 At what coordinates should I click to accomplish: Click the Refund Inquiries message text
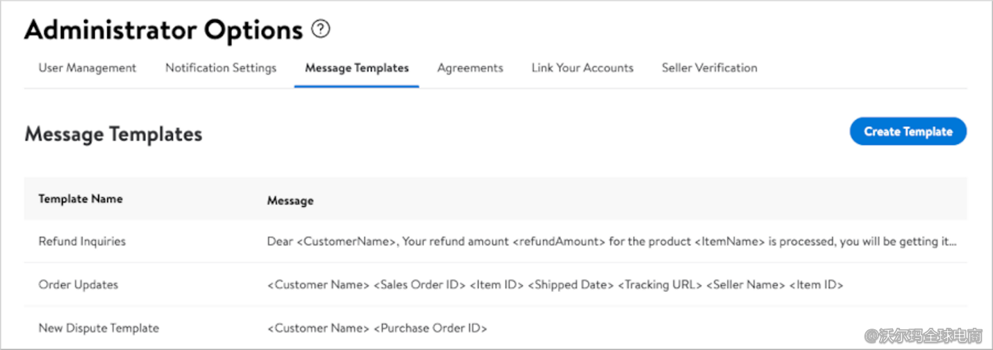point(612,242)
